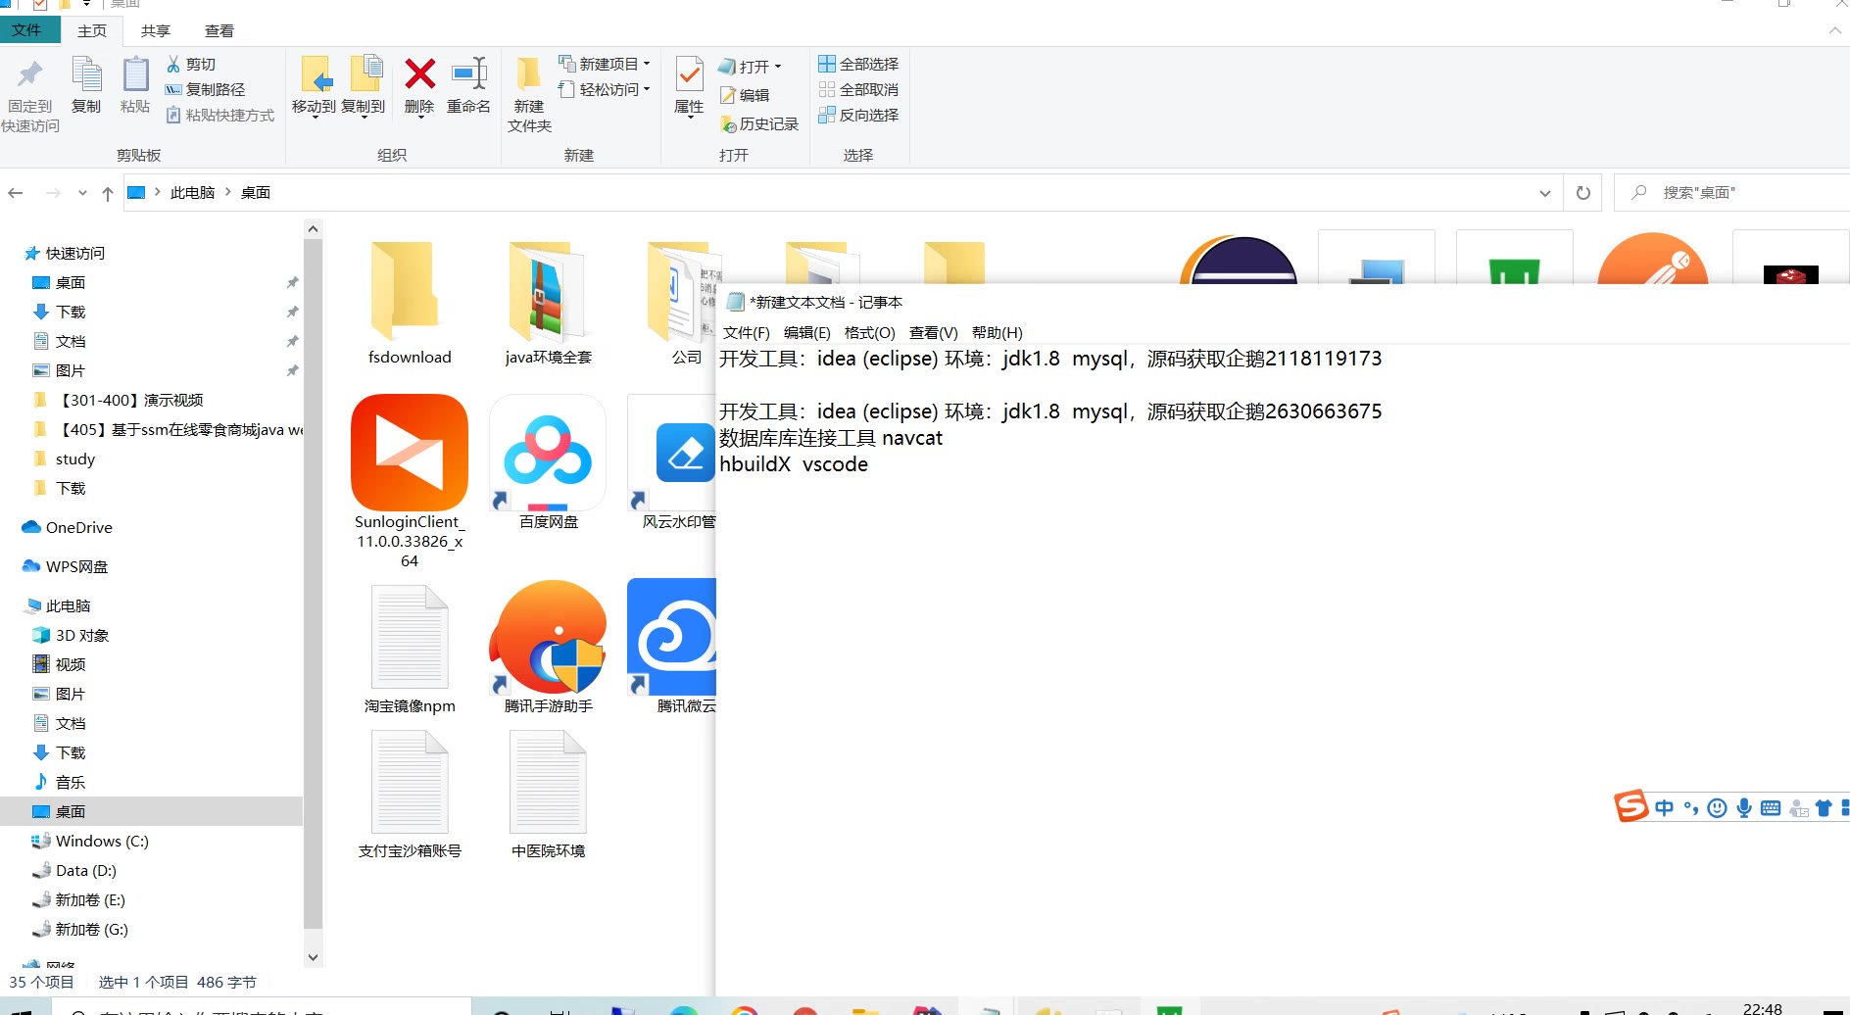The width and height of the screenshot is (1850, 1015).
Task: Open the Sogou emoji smiley icon
Action: [1717, 808]
